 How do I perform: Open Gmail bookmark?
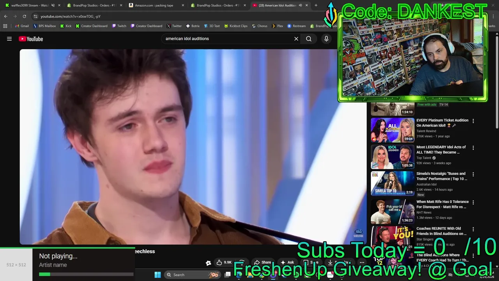(22, 26)
